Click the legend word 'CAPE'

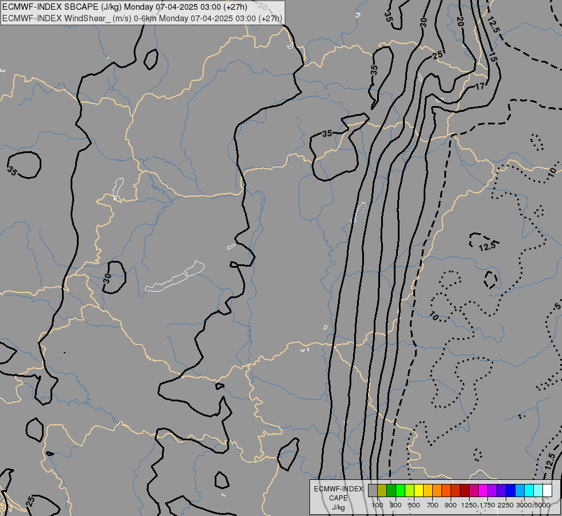tap(338, 498)
